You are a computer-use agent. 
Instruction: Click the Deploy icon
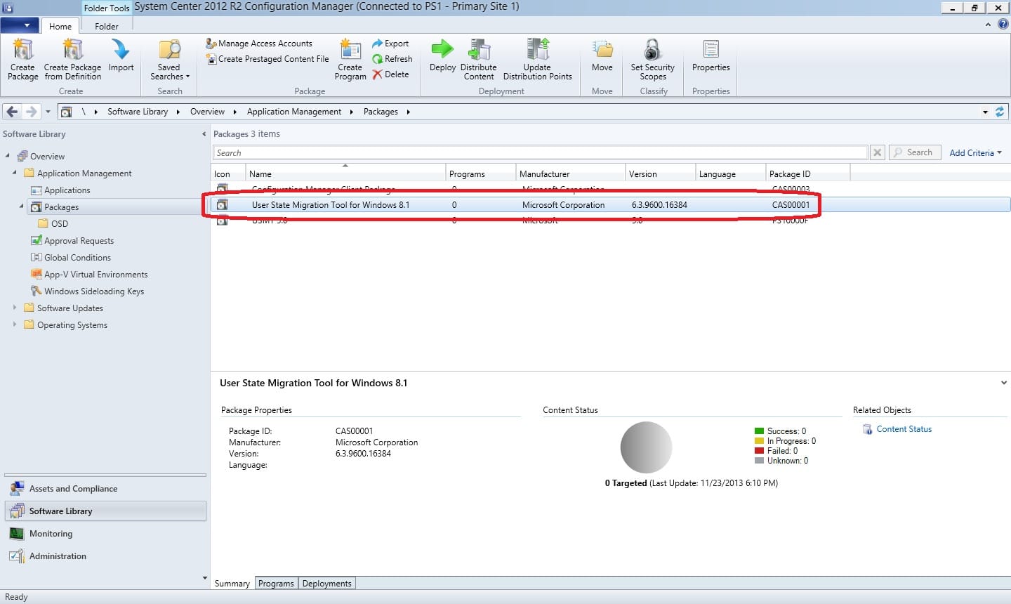pos(442,60)
